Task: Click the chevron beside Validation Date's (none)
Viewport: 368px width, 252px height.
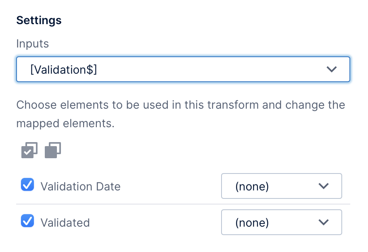Action: 323,186
